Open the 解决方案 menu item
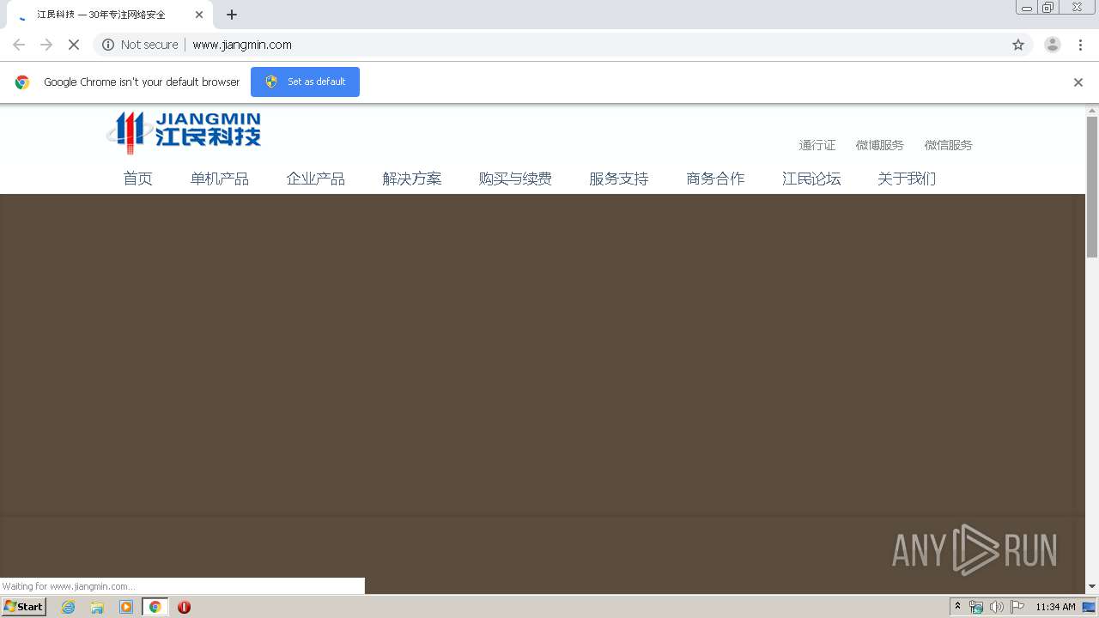This screenshot has height=618, width=1099. (412, 179)
